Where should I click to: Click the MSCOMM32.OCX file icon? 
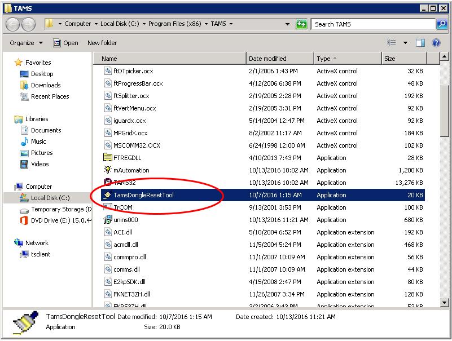[x=108, y=145]
